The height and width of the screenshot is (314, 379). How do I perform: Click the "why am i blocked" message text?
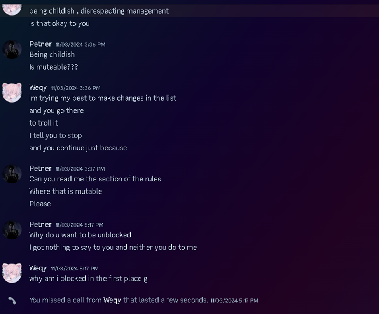point(88,278)
